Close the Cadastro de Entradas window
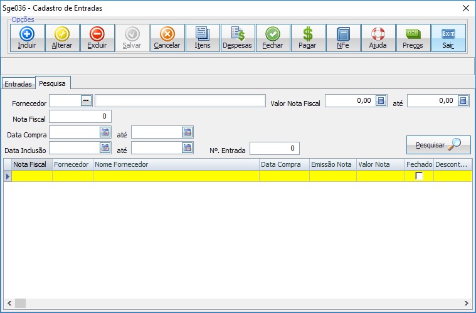Viewport: 476px width, 313px height. coord(466,8)
